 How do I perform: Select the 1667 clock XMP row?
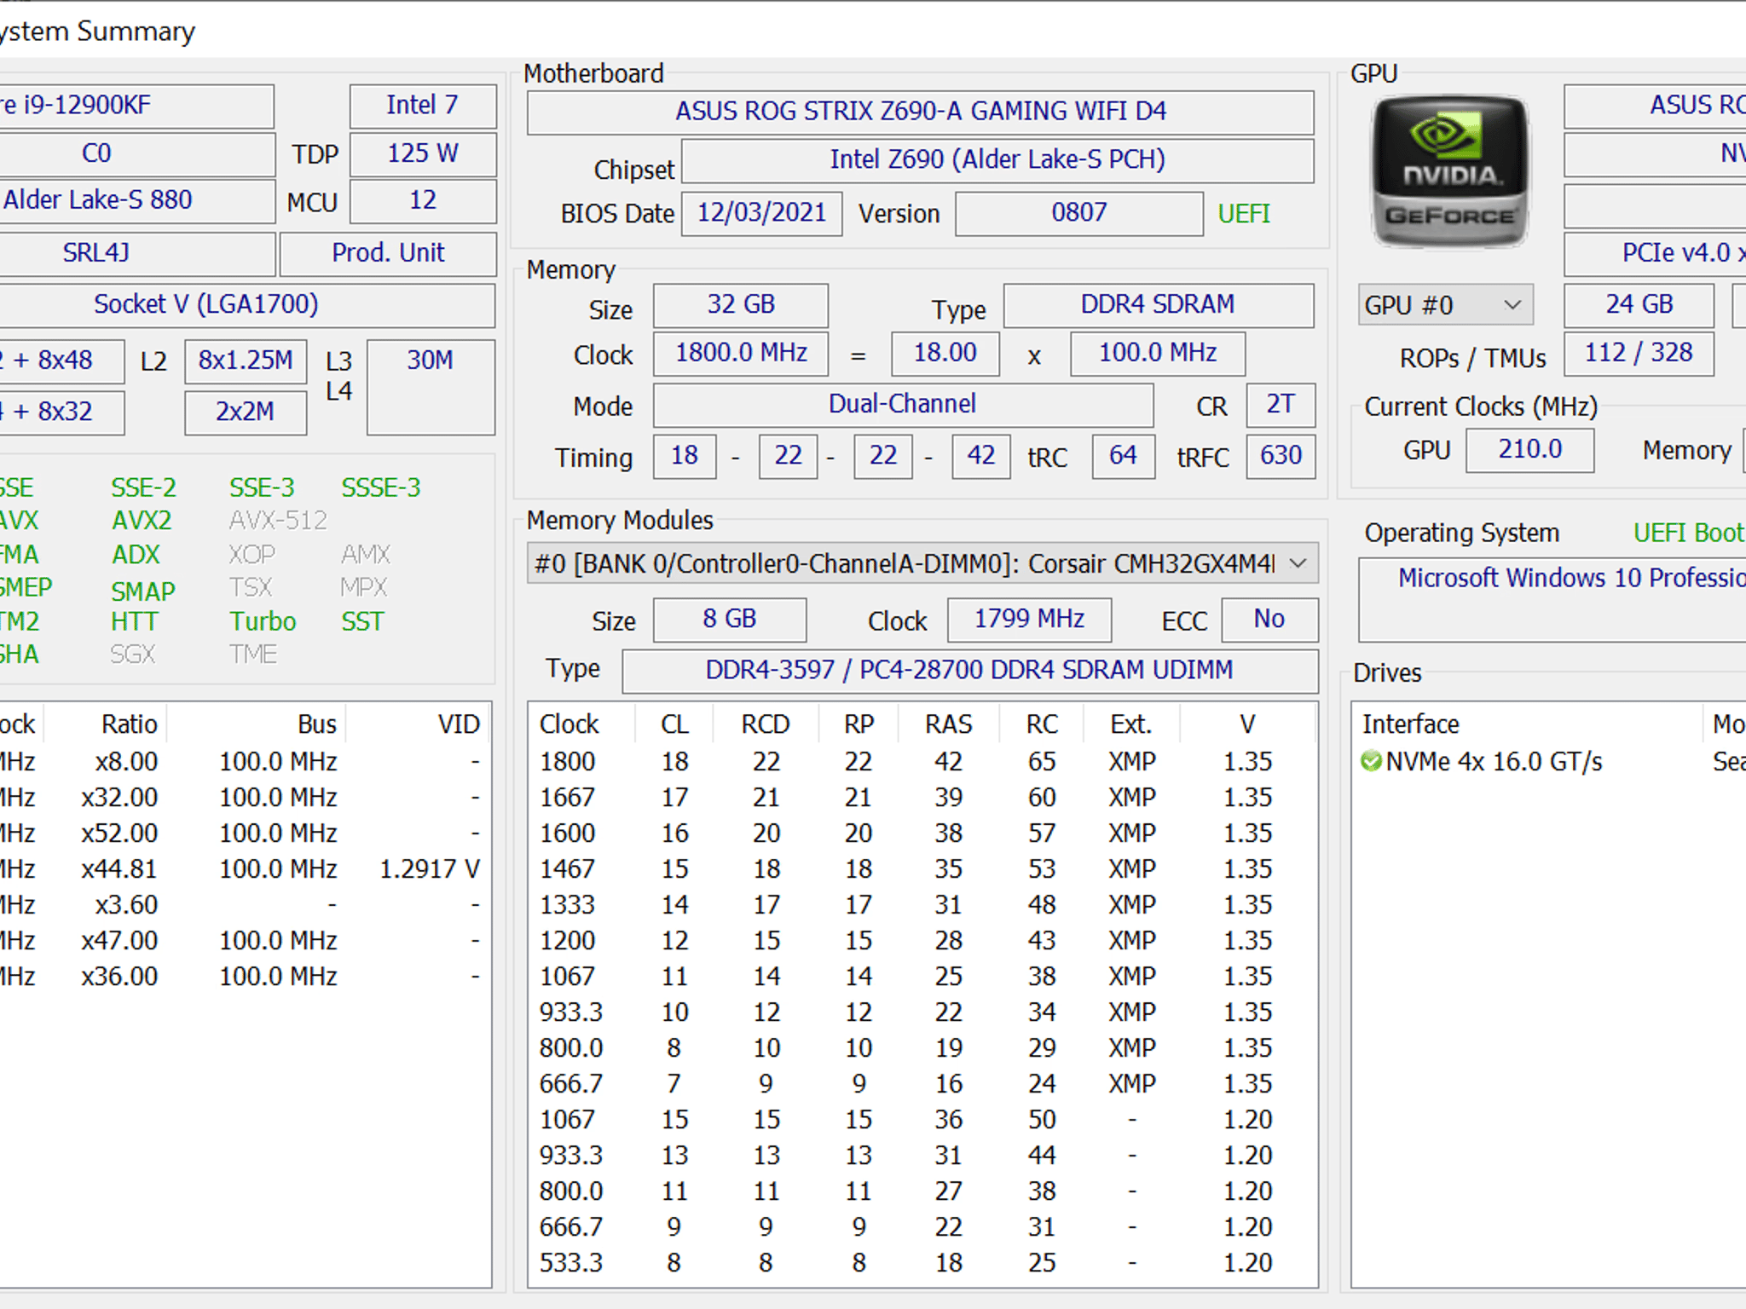point(922,797)
